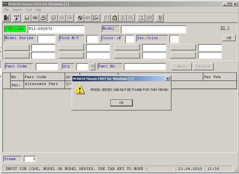This screenshot has height=174, width=239.
Task: Click the FAST application icon in the title bar
Action: pos(5,4)
